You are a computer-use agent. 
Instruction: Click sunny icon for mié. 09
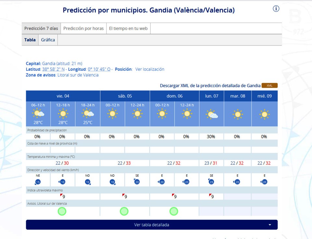click(x=265, y=114)
